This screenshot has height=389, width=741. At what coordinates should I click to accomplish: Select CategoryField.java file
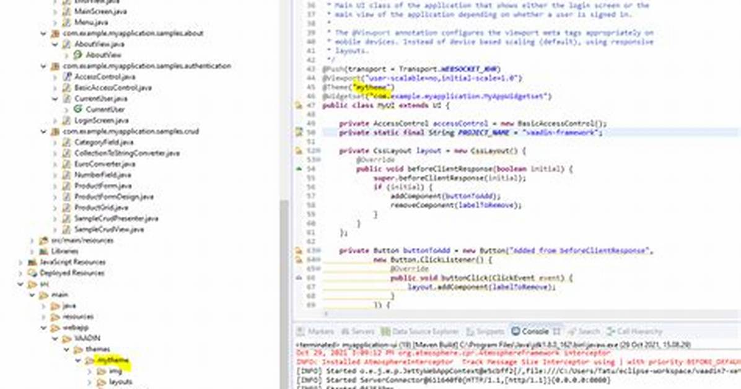[x=103, y=142]
